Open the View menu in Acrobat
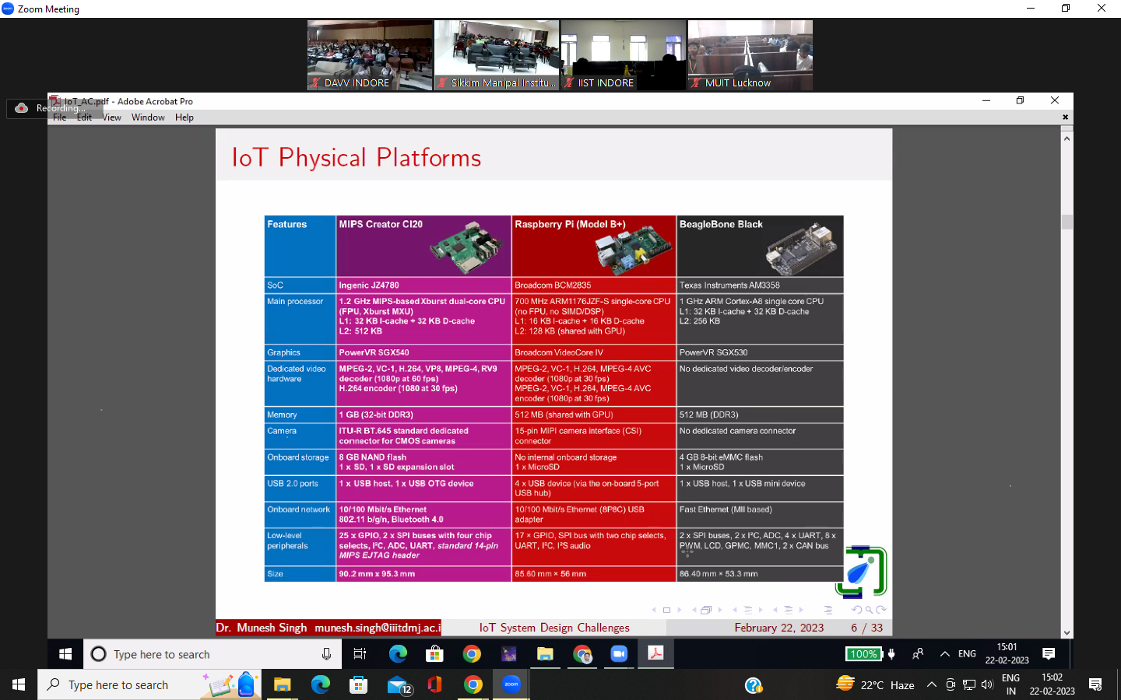This screenshot has height=700, width=1121. (112, 117)
